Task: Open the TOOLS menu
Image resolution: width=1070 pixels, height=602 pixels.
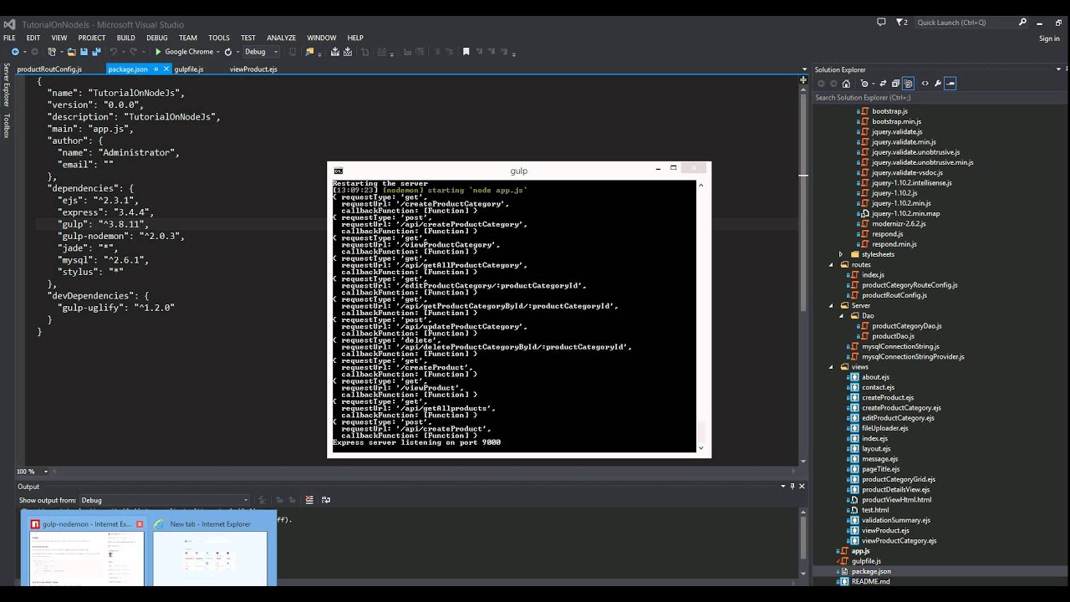Action: [219, 38]
